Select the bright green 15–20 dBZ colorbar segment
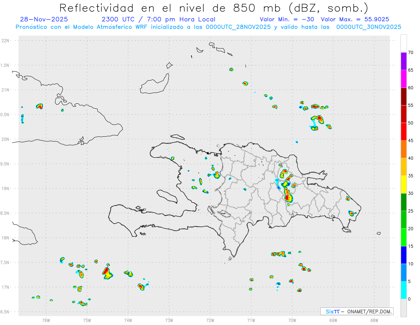Viewport: 420px width, 325px height. tap(404, 237)
